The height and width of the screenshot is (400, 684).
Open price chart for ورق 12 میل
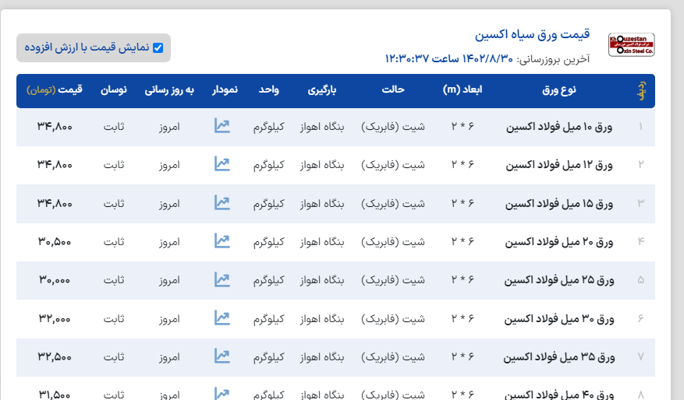click(x=222, y=164)
